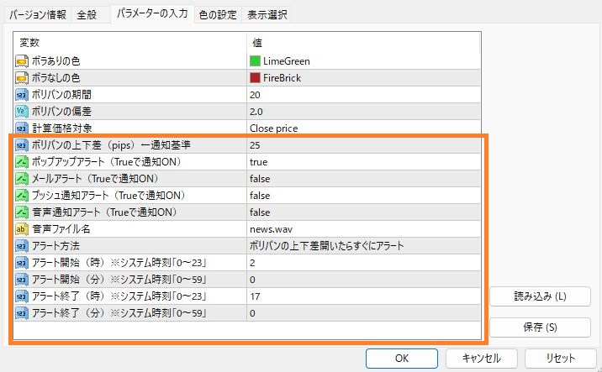Click the fraction icon beside ボリバンの偏差
The image size is (602, 372).
[23, 111]
